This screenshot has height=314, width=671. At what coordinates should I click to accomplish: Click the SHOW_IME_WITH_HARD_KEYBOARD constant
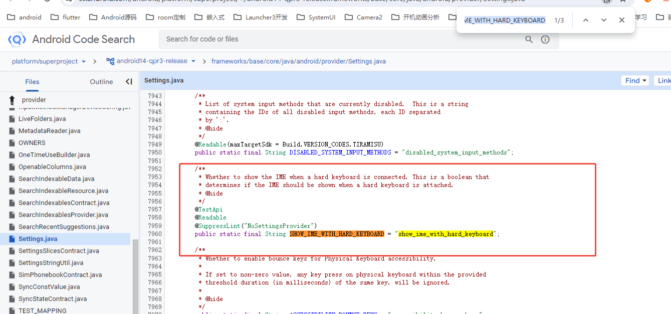point(337,234)
